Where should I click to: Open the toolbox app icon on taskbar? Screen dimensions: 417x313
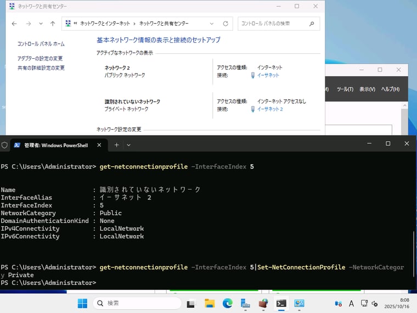(263, 303)
